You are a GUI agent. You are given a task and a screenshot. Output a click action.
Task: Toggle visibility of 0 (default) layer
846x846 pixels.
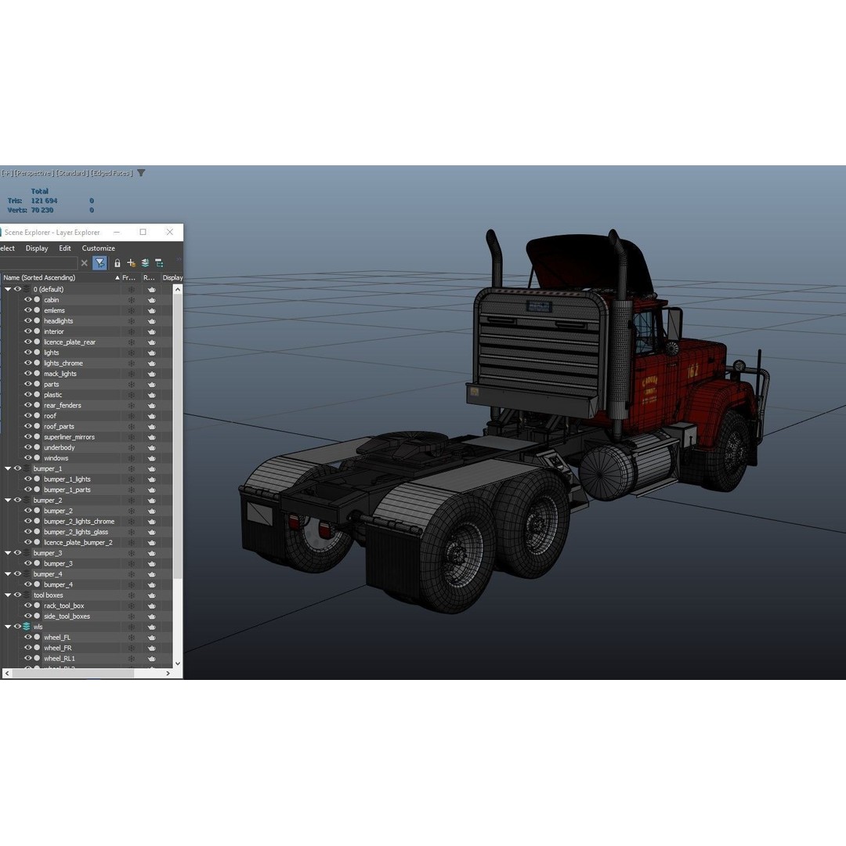[17, 289]
